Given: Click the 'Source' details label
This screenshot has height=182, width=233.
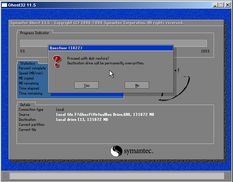Looking at the screenshot, I should [x=24, y=115].
